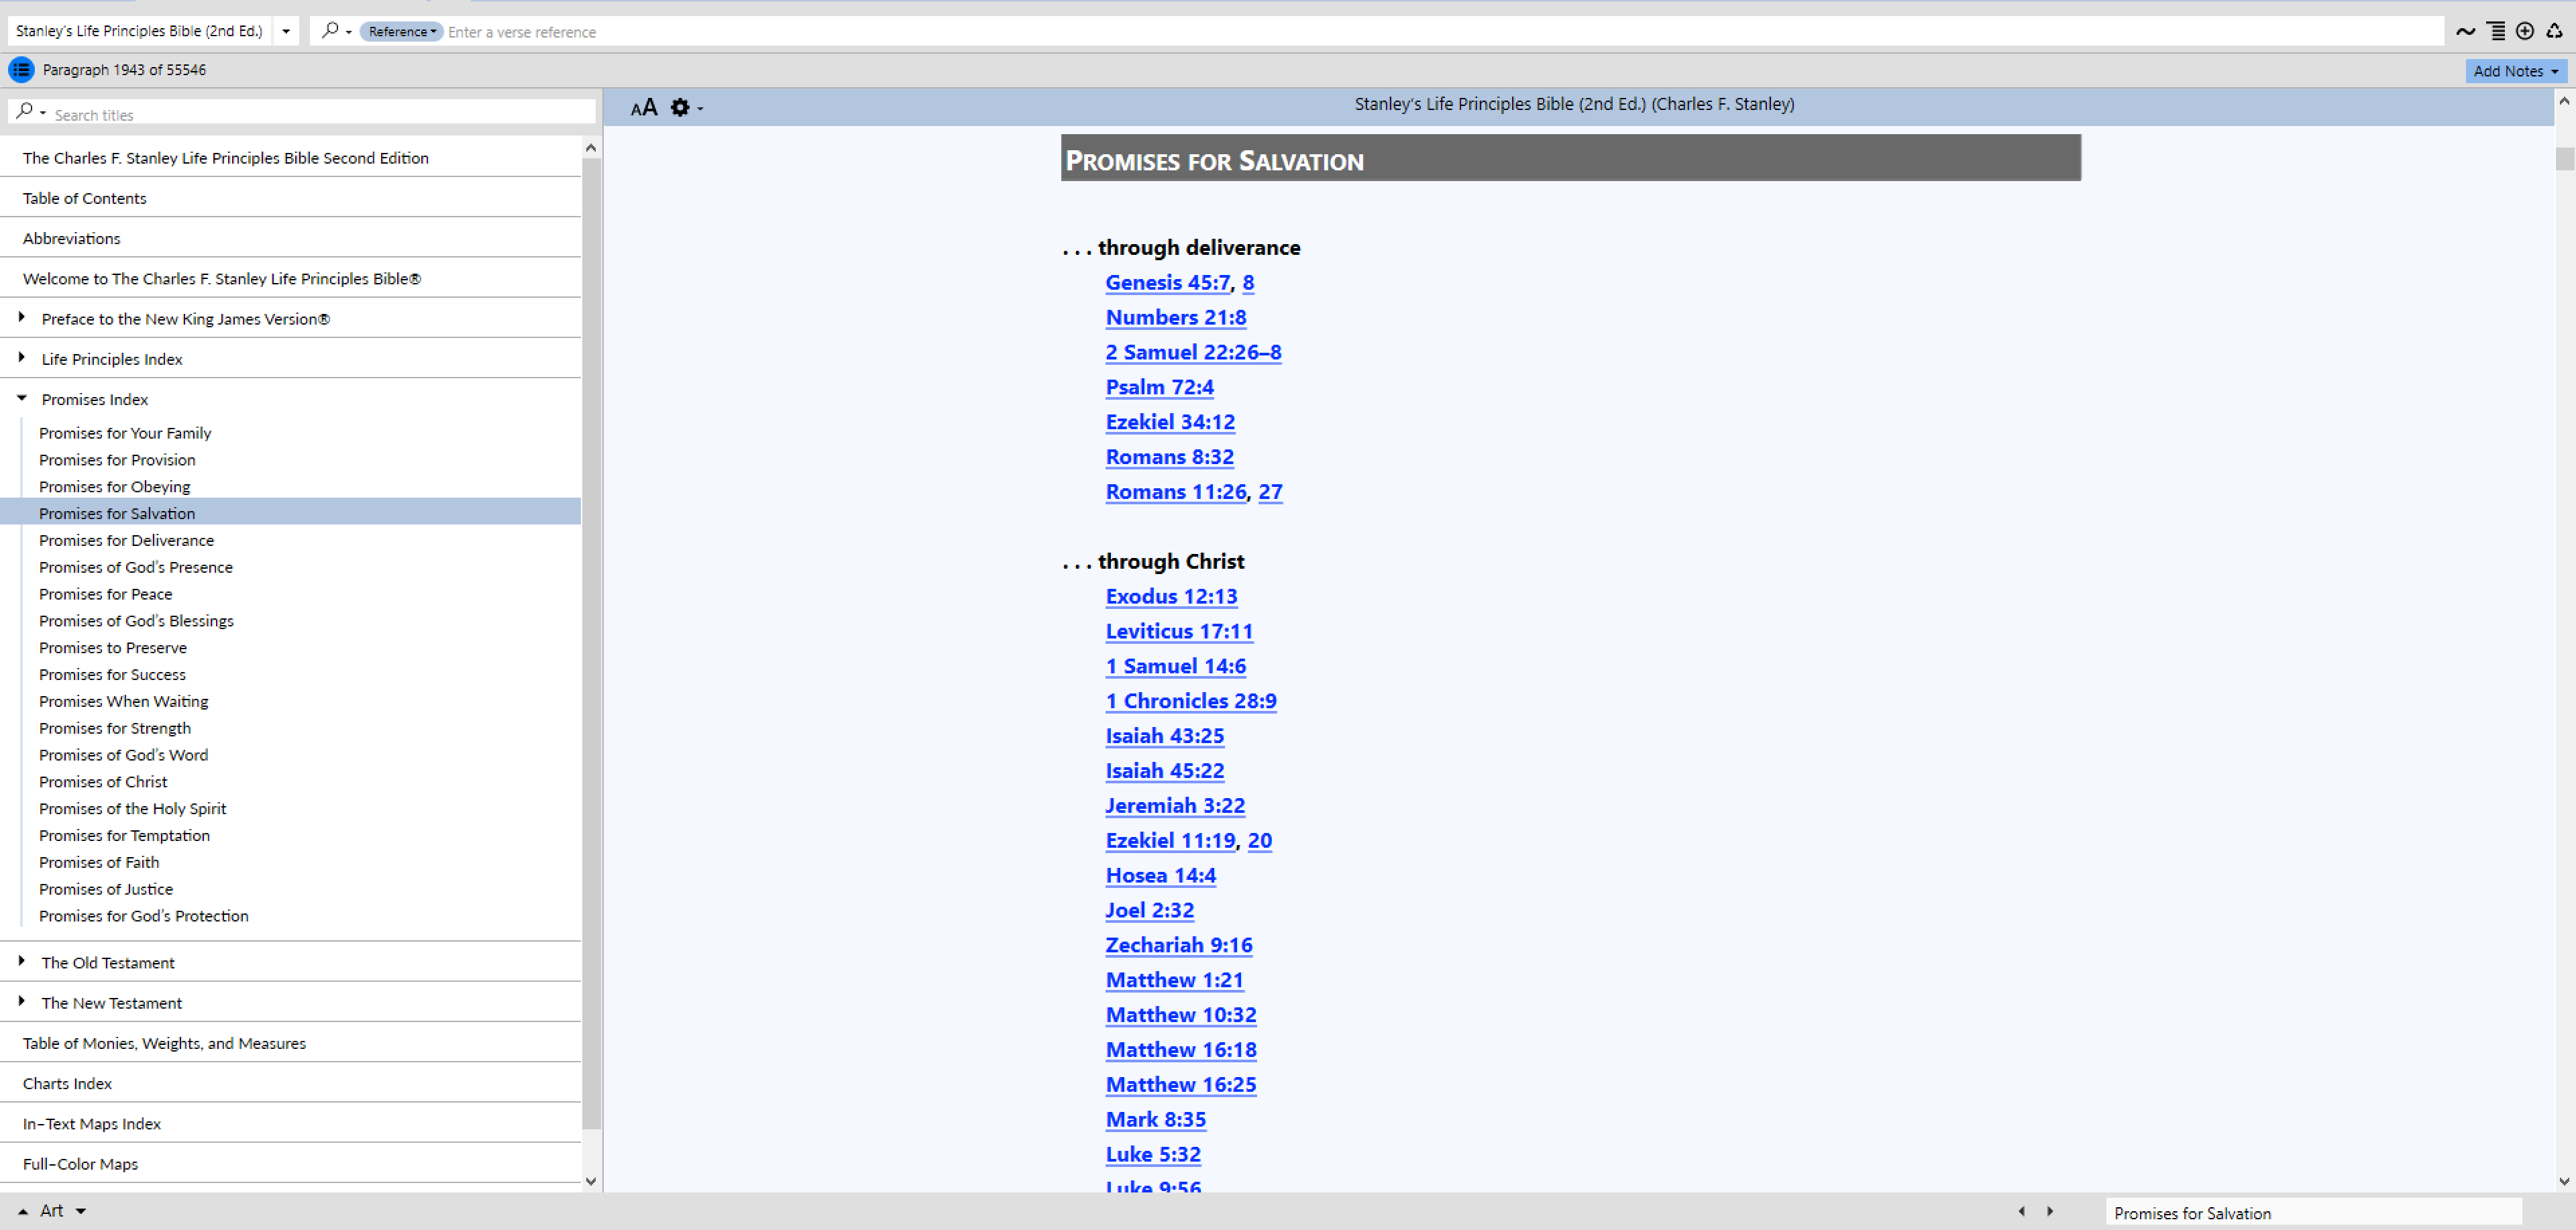The image size is (2576, 1230).
Task: Collapse the Promises Index tree node
Action: point(21,398)
